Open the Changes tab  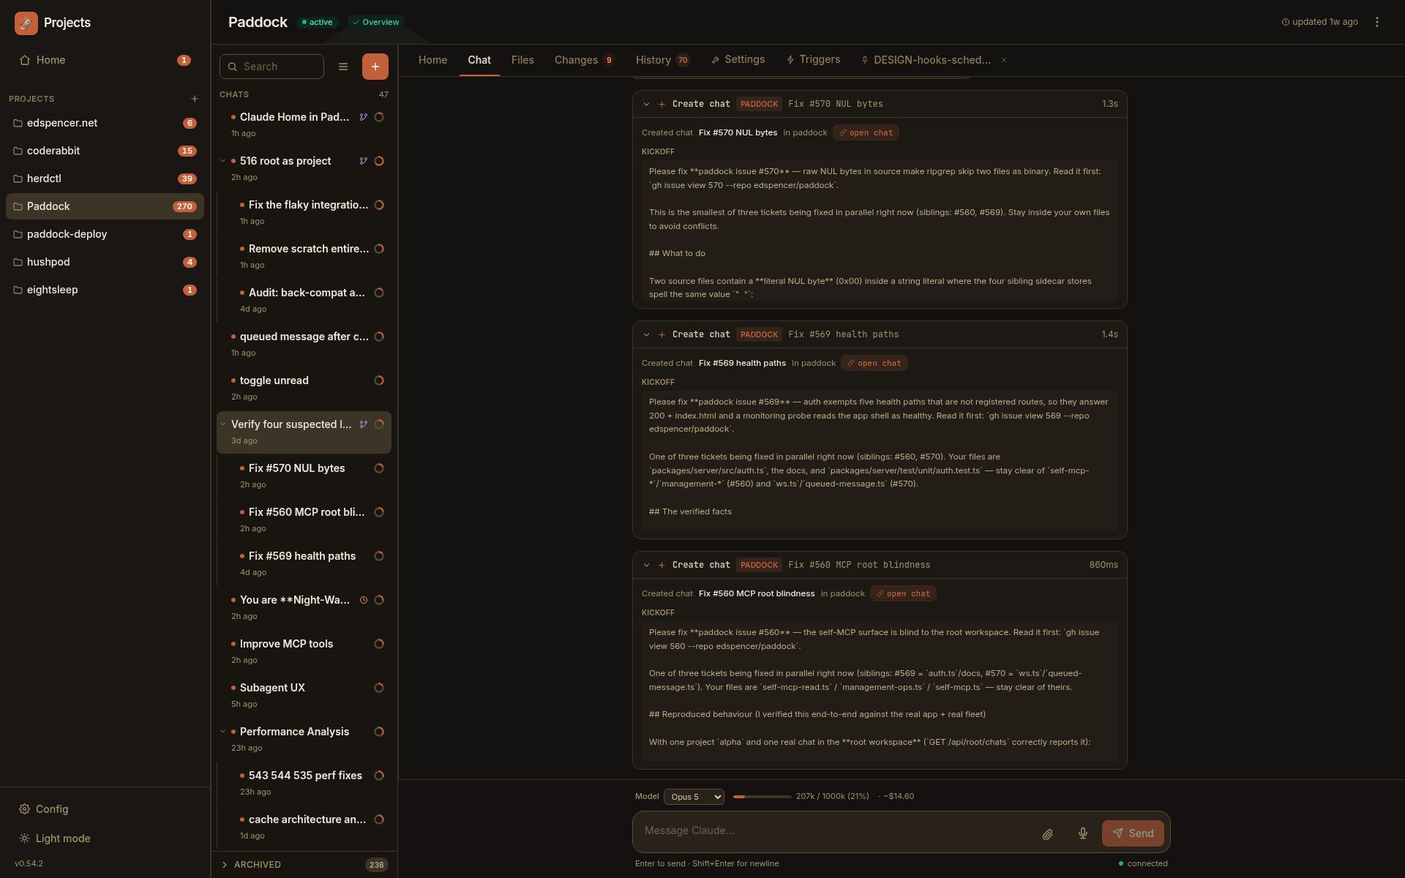(x=584, y=60)
